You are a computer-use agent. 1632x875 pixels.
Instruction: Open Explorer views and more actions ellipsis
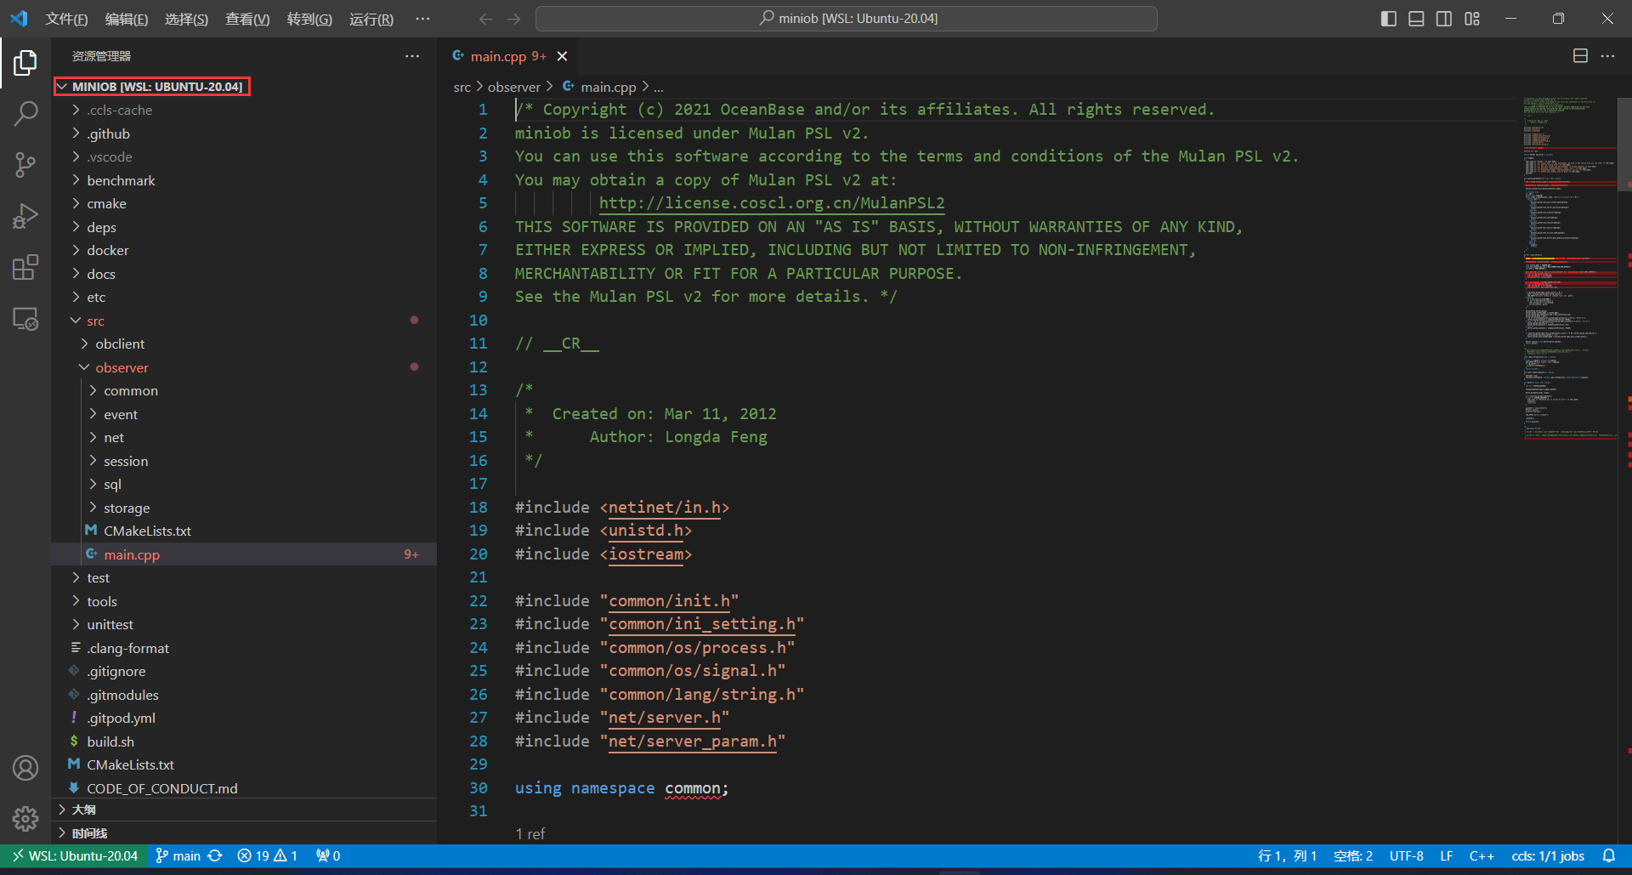pos(412,56)
